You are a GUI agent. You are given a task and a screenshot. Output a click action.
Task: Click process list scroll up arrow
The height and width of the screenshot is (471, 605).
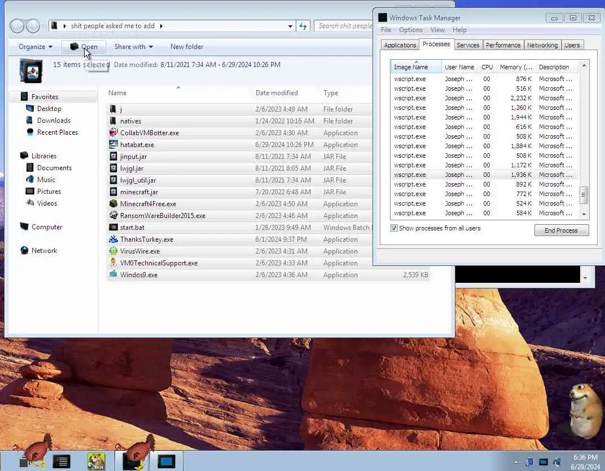coord(584,66)
